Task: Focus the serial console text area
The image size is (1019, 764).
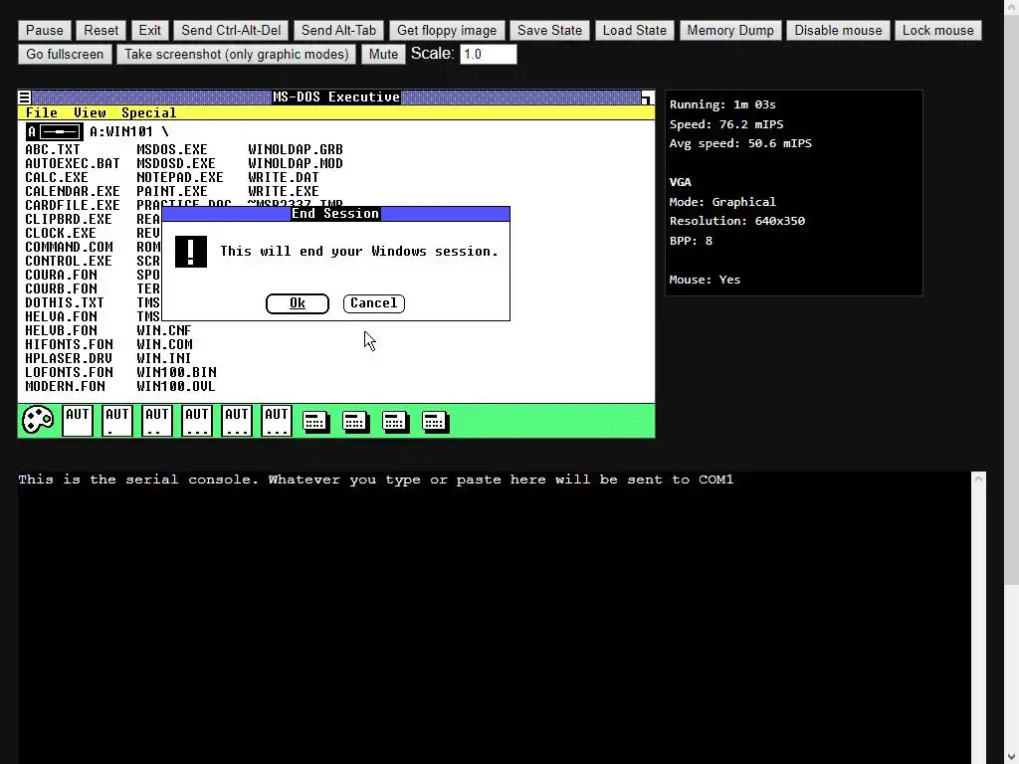Action: pos(494,617)
